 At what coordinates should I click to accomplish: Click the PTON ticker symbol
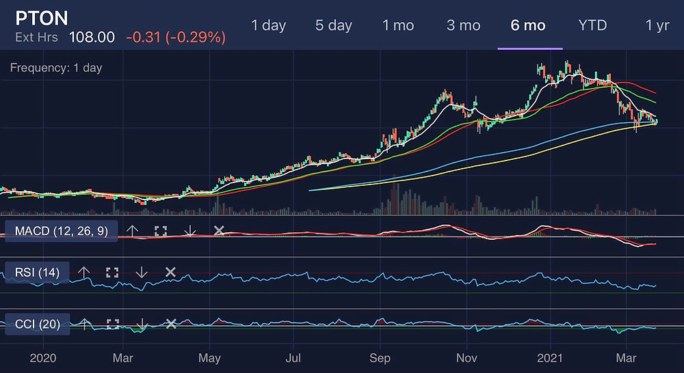coord(42,18)
